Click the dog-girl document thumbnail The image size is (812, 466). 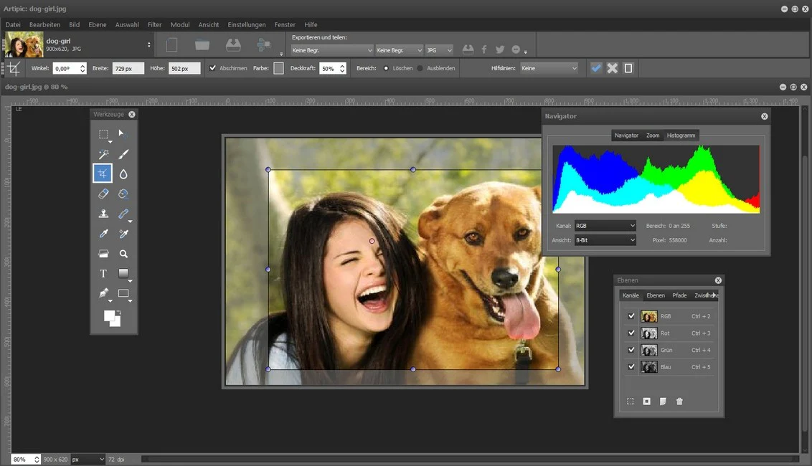24,44
